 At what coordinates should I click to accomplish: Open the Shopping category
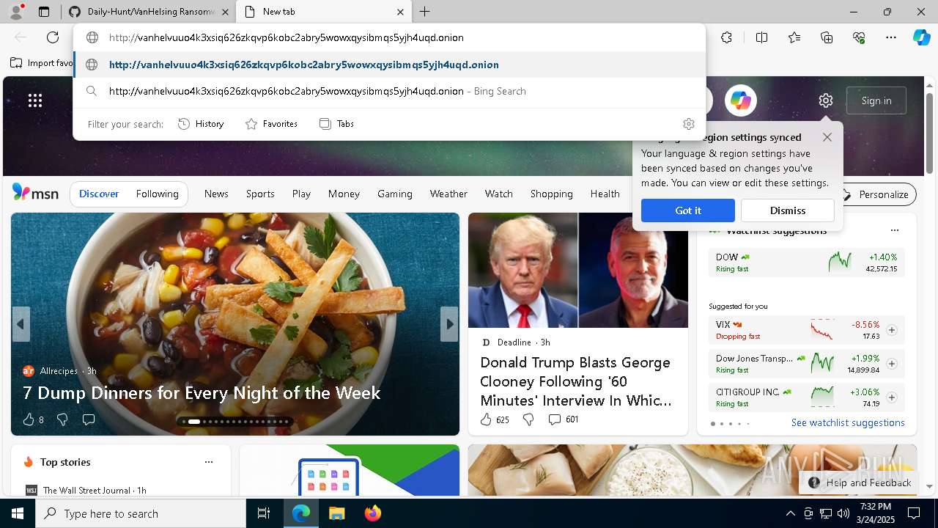552,194
